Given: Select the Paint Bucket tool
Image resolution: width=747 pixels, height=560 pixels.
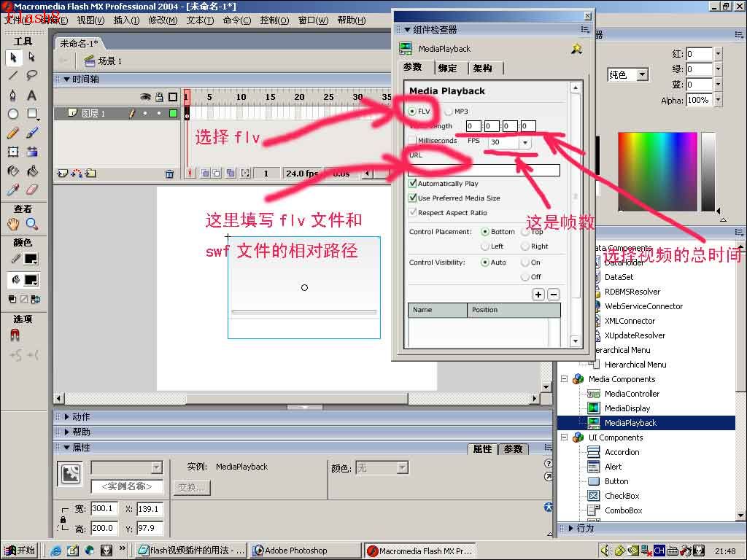Looking at the screenshot, I should tap(32, 171).
